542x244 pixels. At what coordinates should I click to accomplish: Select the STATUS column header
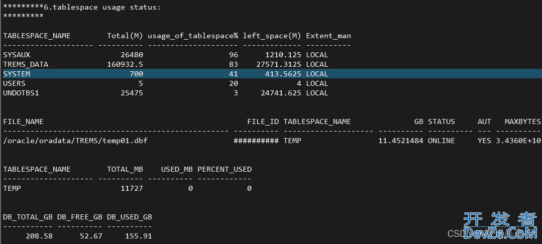442,121
